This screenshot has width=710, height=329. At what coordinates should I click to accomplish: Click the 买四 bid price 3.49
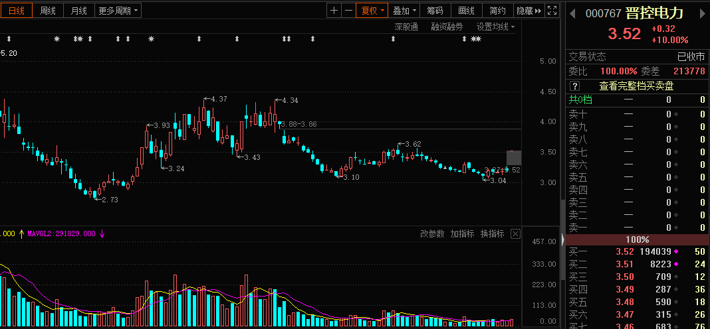pos(624,289)
